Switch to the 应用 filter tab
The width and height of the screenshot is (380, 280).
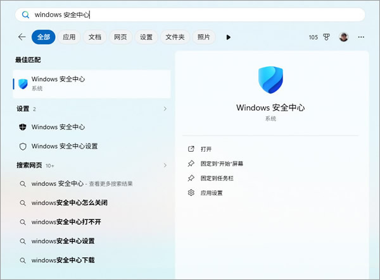click(x=69, y=37)
